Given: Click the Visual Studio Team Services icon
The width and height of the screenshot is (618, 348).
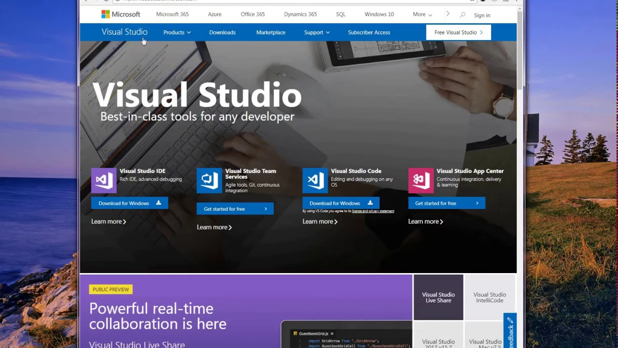Looking at the screenshot, I should coord(209,181).
